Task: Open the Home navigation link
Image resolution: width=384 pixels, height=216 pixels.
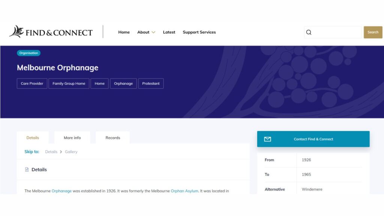Action: point(124,32)
